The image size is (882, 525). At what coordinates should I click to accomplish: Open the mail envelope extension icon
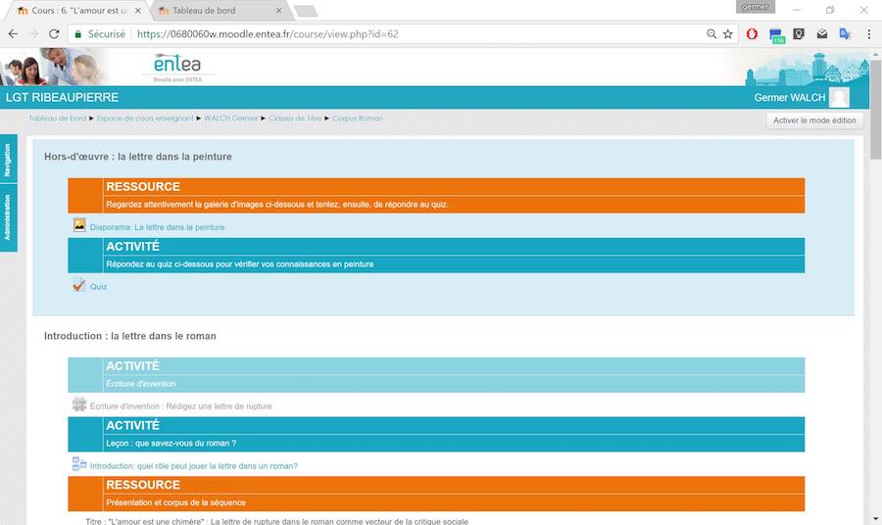coord(822,34)
